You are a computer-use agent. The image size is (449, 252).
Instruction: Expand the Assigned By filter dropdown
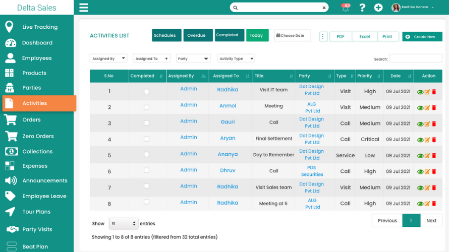(108, 58)
